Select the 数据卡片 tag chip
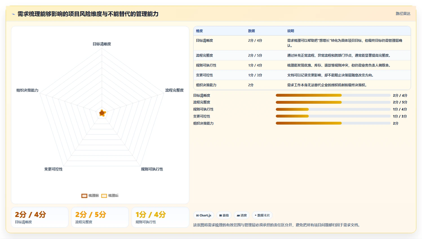This screenshot has width=422, height=239. [262, 215]
